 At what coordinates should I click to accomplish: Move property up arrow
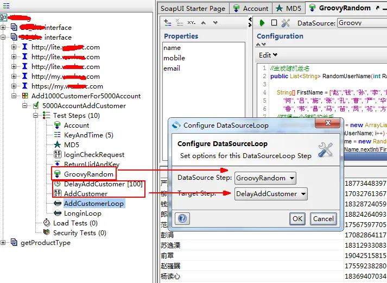(x=204, y=23)
